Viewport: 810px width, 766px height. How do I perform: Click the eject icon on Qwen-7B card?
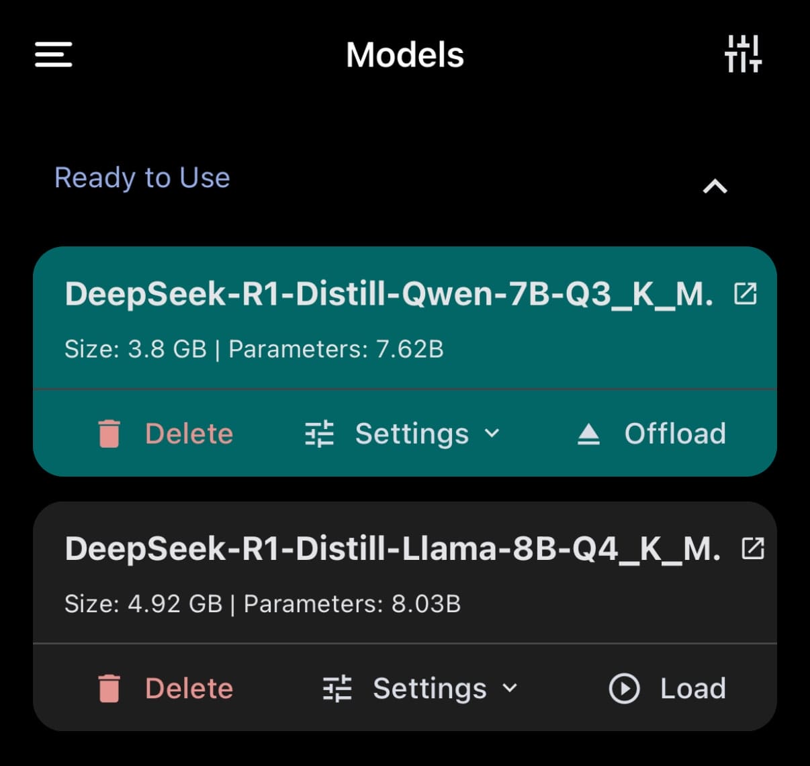[588, 434]
